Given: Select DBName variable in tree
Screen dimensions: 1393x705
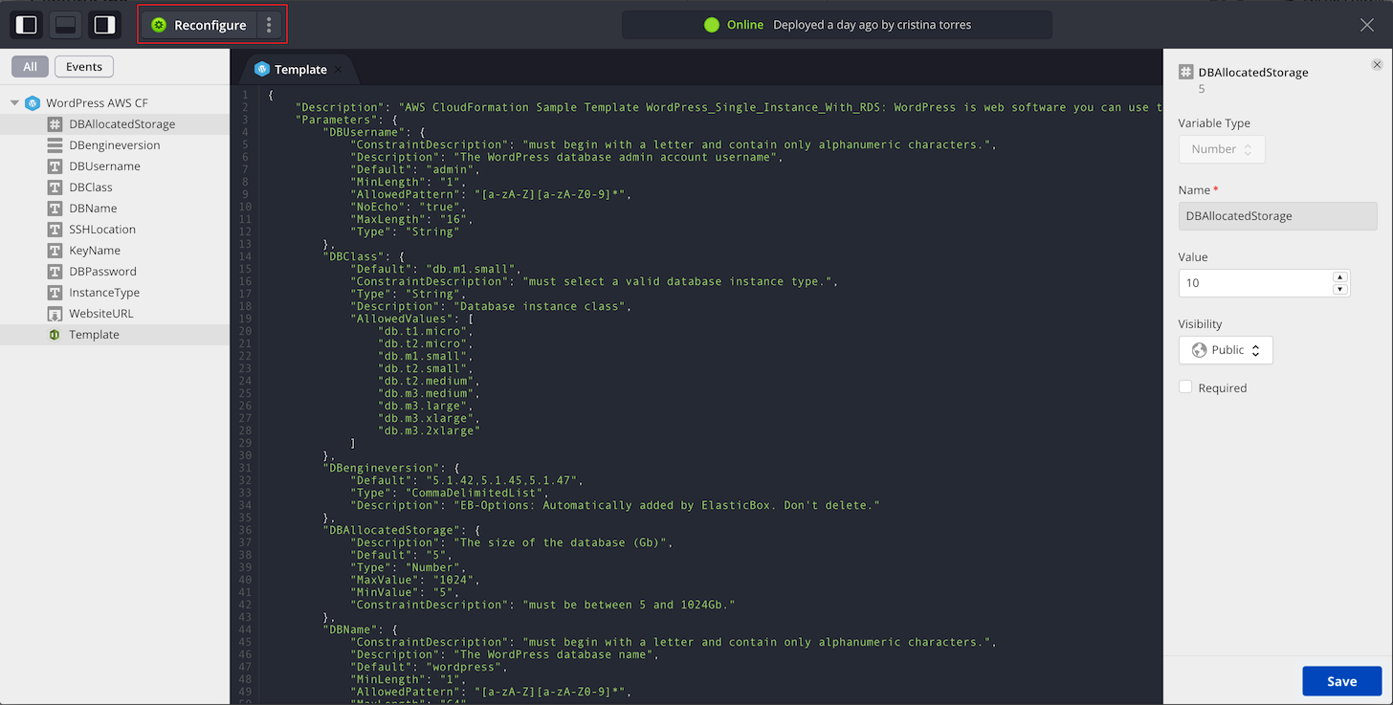Looking at the screenshot, I should tap(115, 209).
